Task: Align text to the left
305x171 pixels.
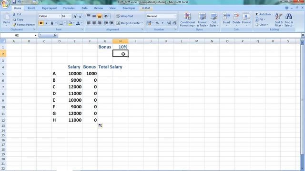Action: 89,23
